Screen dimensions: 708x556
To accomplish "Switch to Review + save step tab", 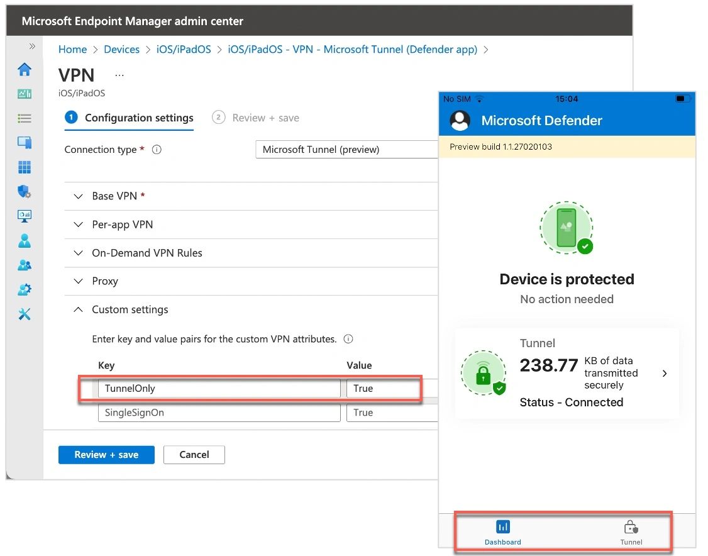I will click(256, 118).
